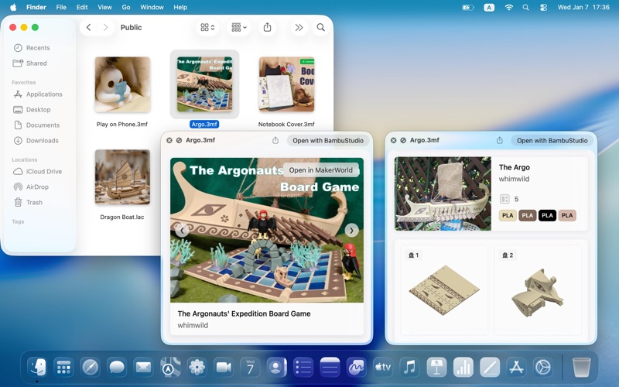
Task: Click the Share icon in Finder toolbar
Action: [x=267, y=27]
